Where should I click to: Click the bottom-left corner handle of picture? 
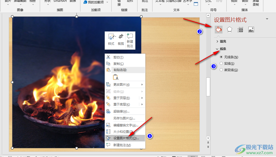(x=12, y=148)
